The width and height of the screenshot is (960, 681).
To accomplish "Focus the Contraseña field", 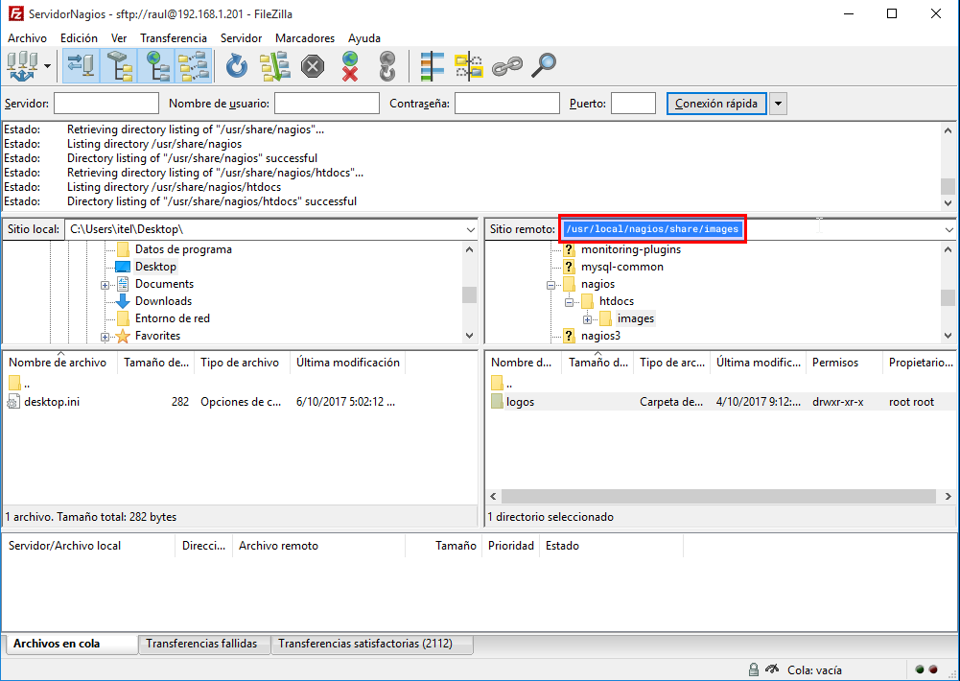I will (507, 104).
